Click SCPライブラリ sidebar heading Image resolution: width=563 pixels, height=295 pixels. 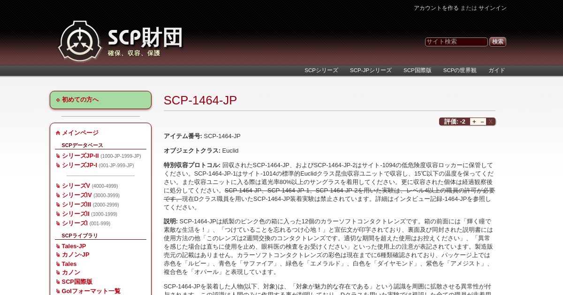pos(80,236)
